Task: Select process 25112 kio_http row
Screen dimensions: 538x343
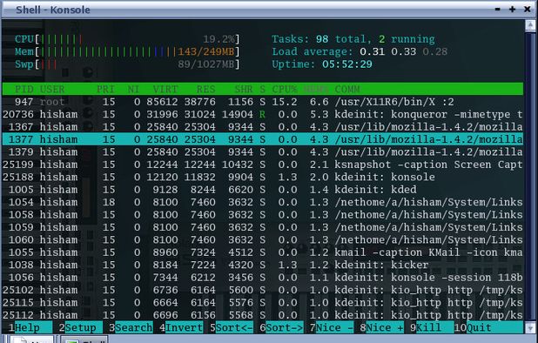Action: pyautogui.click(x=263, y=315)
